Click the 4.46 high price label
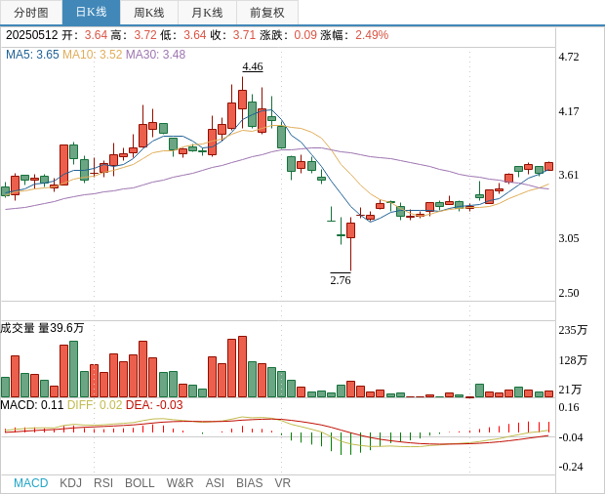This screenshot has height=494, width=605. 253,66
